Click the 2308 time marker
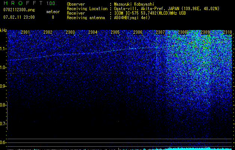235x150 pixels. 182,32
